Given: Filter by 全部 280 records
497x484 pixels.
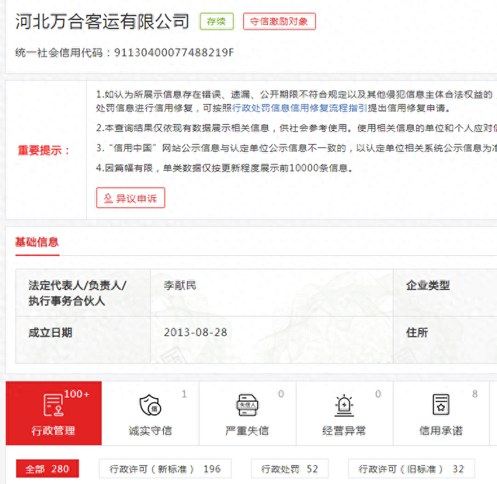Looking at the screenshot, I should 47,468.
